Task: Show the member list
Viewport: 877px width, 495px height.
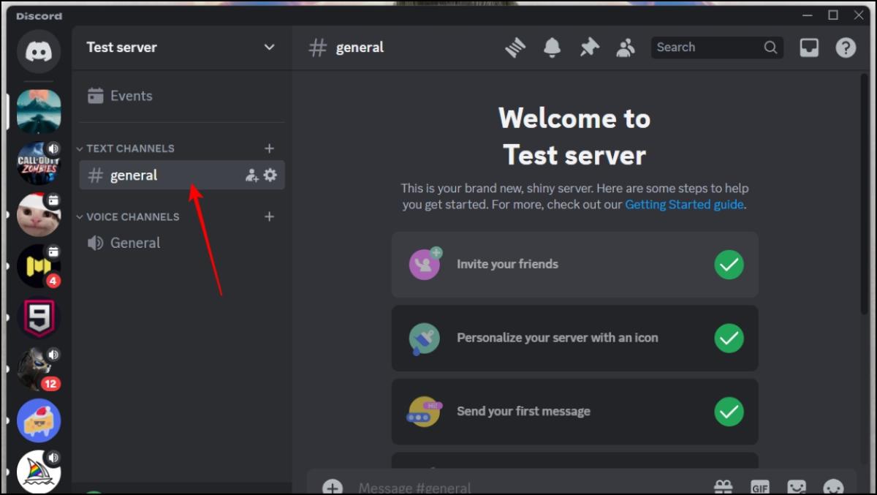Action: click(626, 47)
